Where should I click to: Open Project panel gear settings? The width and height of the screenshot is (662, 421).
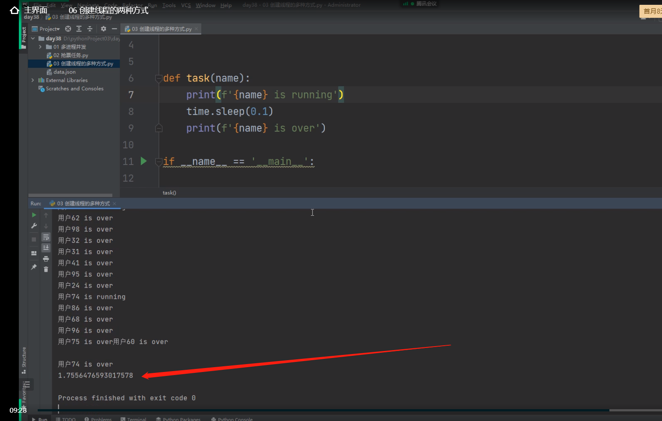point(103,29)
